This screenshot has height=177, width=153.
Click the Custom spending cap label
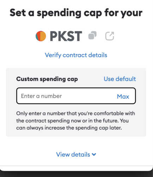click(47, 79)
